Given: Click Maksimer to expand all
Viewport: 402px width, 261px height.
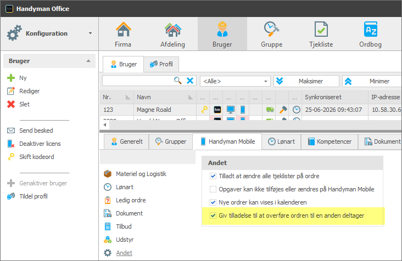Looking at the screenshot, I should point(306,81).
